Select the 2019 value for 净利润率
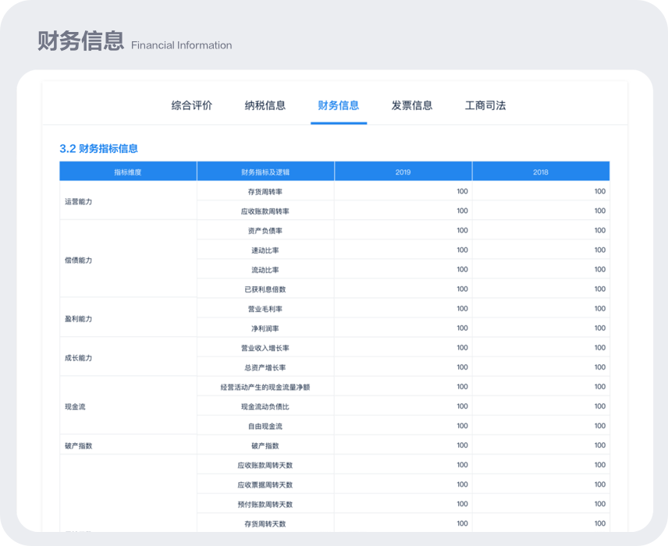Screen dimensions: 668x546 pyautogui.click(x=462, y=328)
